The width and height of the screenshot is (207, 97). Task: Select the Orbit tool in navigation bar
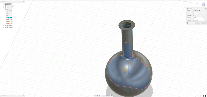click(95, 96)
